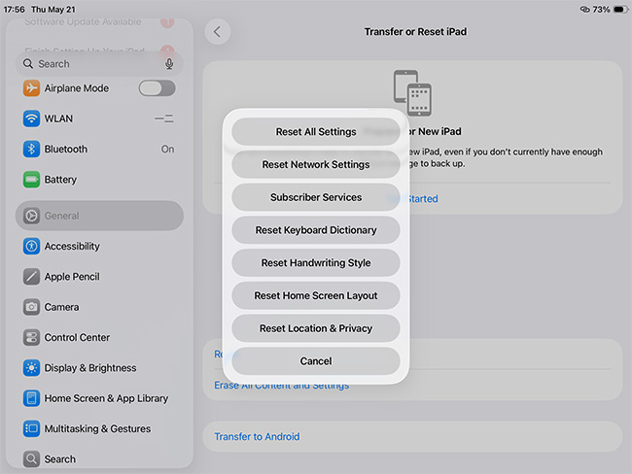The image size is (632, 474).
Task: Tap the Transfer or Reset iPad title
Action: (x=415, y=31)
